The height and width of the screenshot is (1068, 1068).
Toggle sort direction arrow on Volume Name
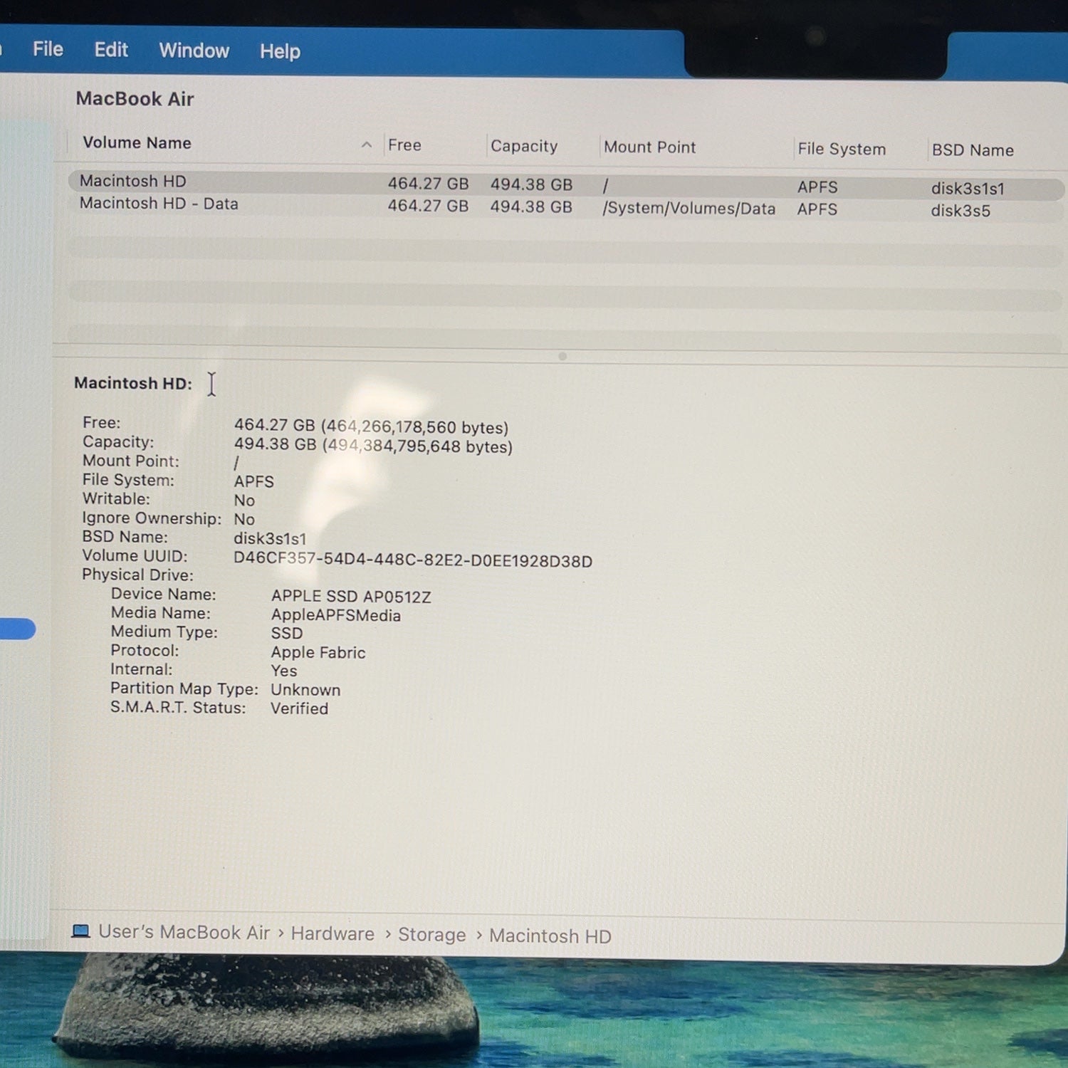(367, 145)
